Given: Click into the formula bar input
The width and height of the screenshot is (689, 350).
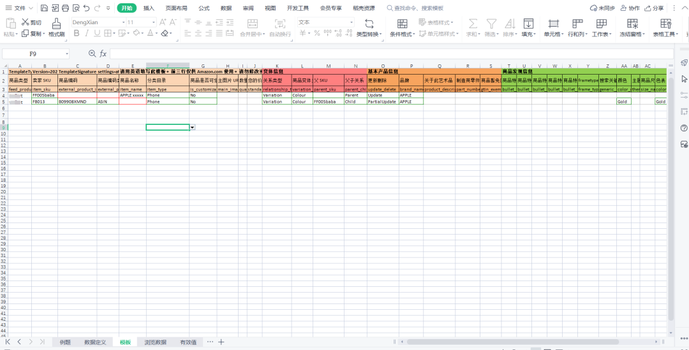Looking at the screenshot, I should (391, 54).
